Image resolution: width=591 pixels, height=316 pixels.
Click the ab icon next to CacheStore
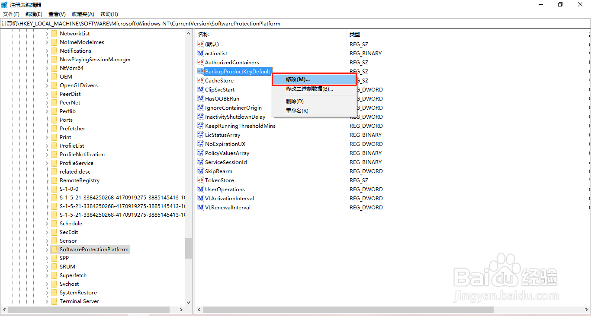(x=200, y=80)
